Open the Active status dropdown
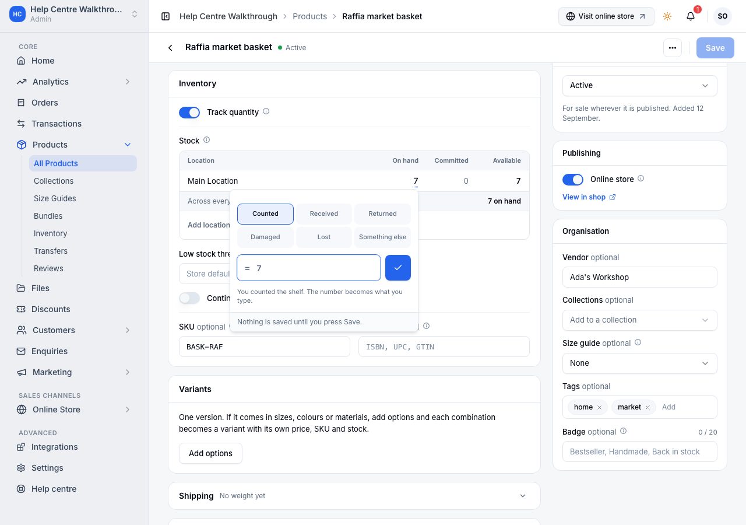746x525 pixels. pyautogui.click(x=640, y=85)
